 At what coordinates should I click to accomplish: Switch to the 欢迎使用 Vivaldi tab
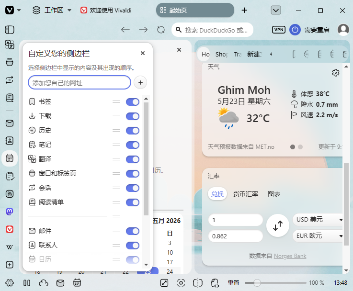tap(106, 10)
